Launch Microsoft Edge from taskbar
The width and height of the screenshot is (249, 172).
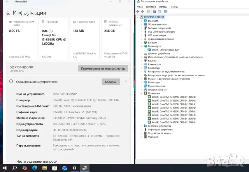[35, 168]
